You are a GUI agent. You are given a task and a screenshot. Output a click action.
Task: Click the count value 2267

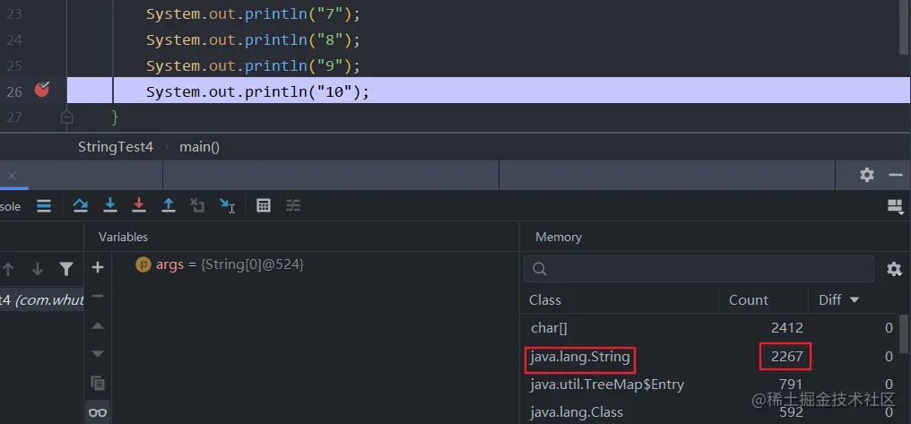(x=786, y=356)
